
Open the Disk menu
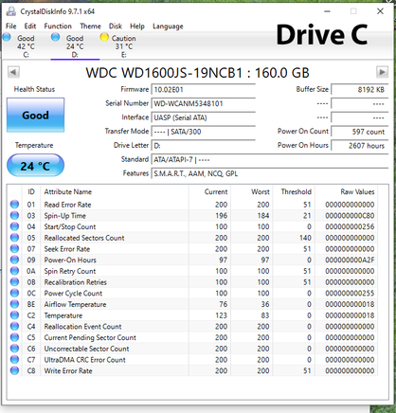tap(116, 27)
